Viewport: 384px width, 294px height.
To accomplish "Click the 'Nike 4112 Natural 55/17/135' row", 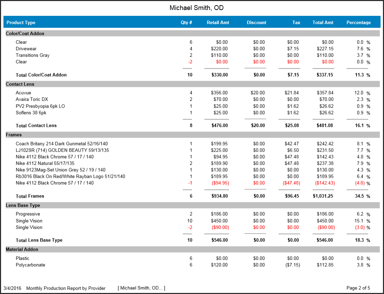I will pos(45,164).
